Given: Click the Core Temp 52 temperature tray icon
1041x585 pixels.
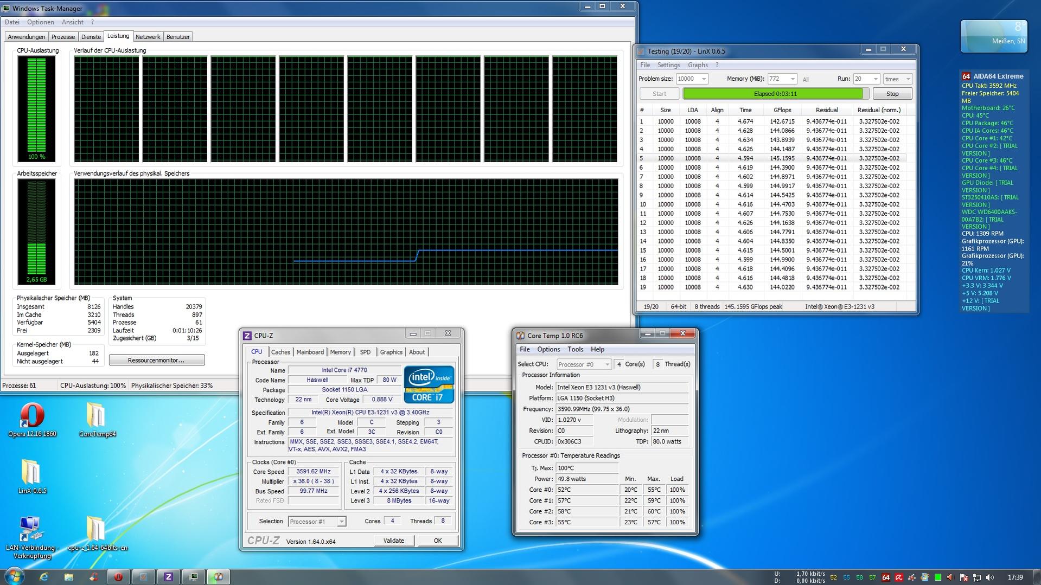Looking at the screenshot, I should pyautogui.click(x=833, y=577).
